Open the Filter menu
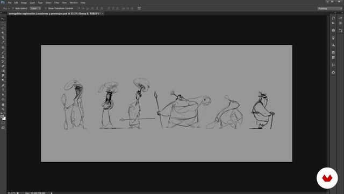Viewport: 344px width, 194px height. 56,3
